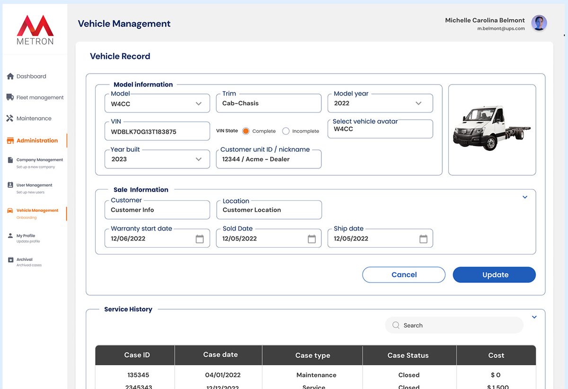Open the Warranty start date calendar icon
The image size is (568, 389).
(x=200, y=239)
